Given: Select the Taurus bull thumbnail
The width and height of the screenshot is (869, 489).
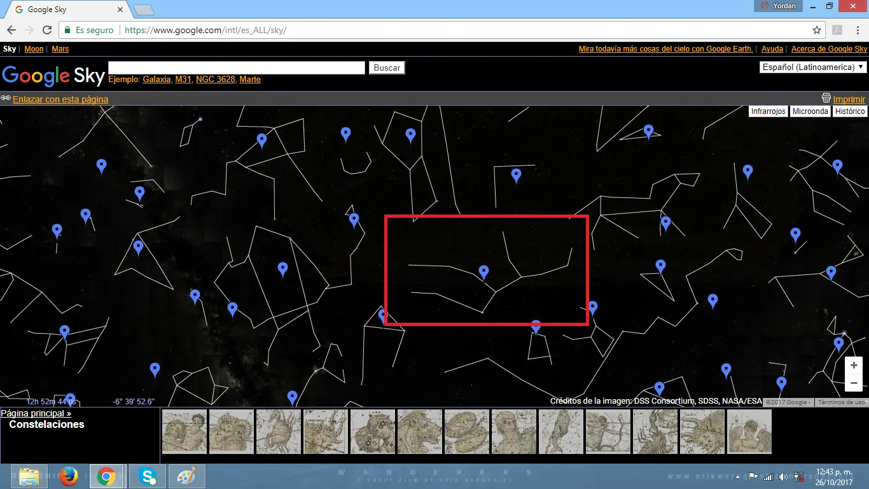Looking at the screenshot, I should tap(702, 432).
